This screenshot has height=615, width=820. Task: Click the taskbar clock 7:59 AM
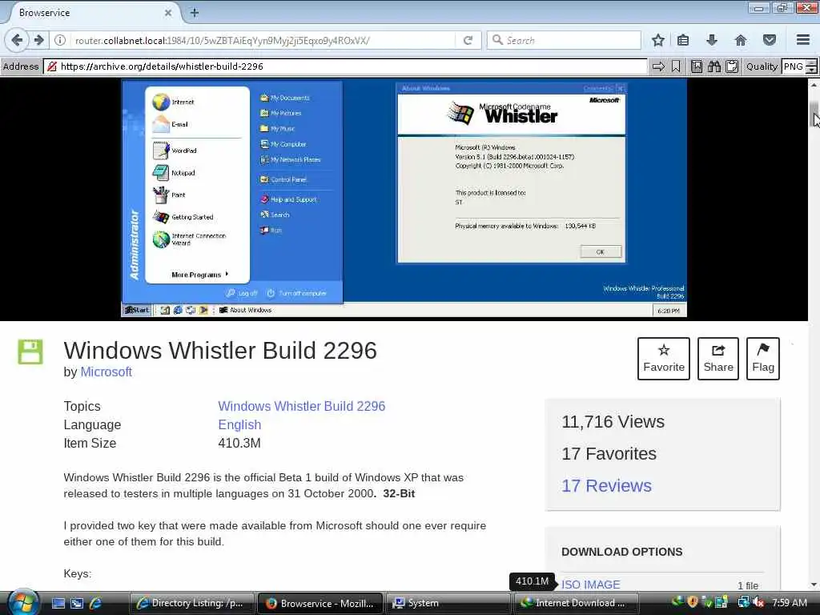[789, 603]
